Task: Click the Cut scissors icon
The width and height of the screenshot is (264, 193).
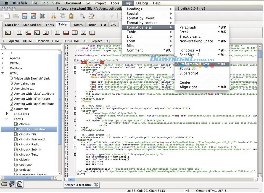Action: [54, 16]
